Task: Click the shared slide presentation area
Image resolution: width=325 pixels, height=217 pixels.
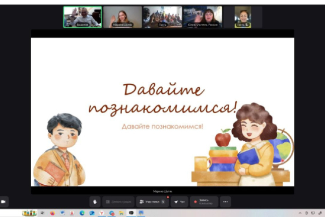Action: [162, 111]
